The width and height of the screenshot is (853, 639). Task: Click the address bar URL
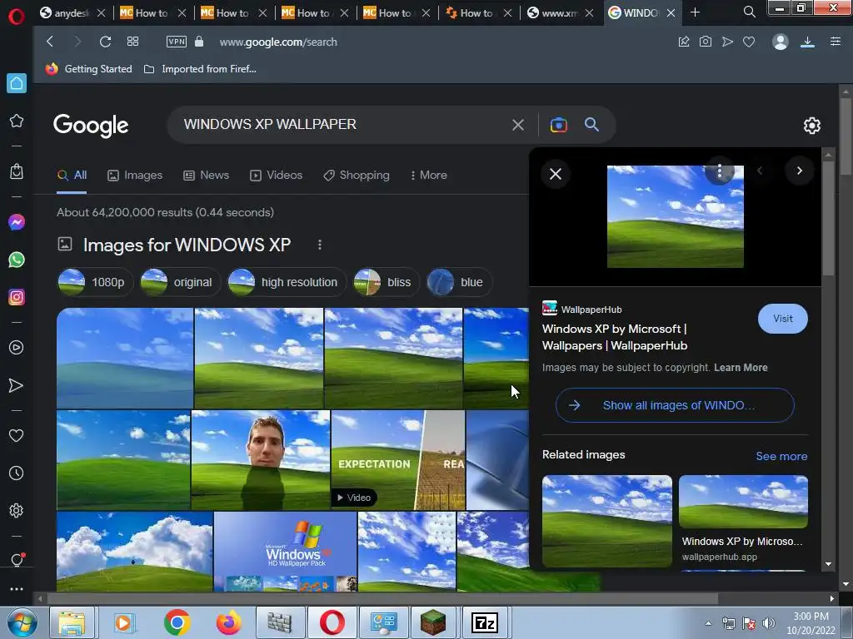[278, 42]
